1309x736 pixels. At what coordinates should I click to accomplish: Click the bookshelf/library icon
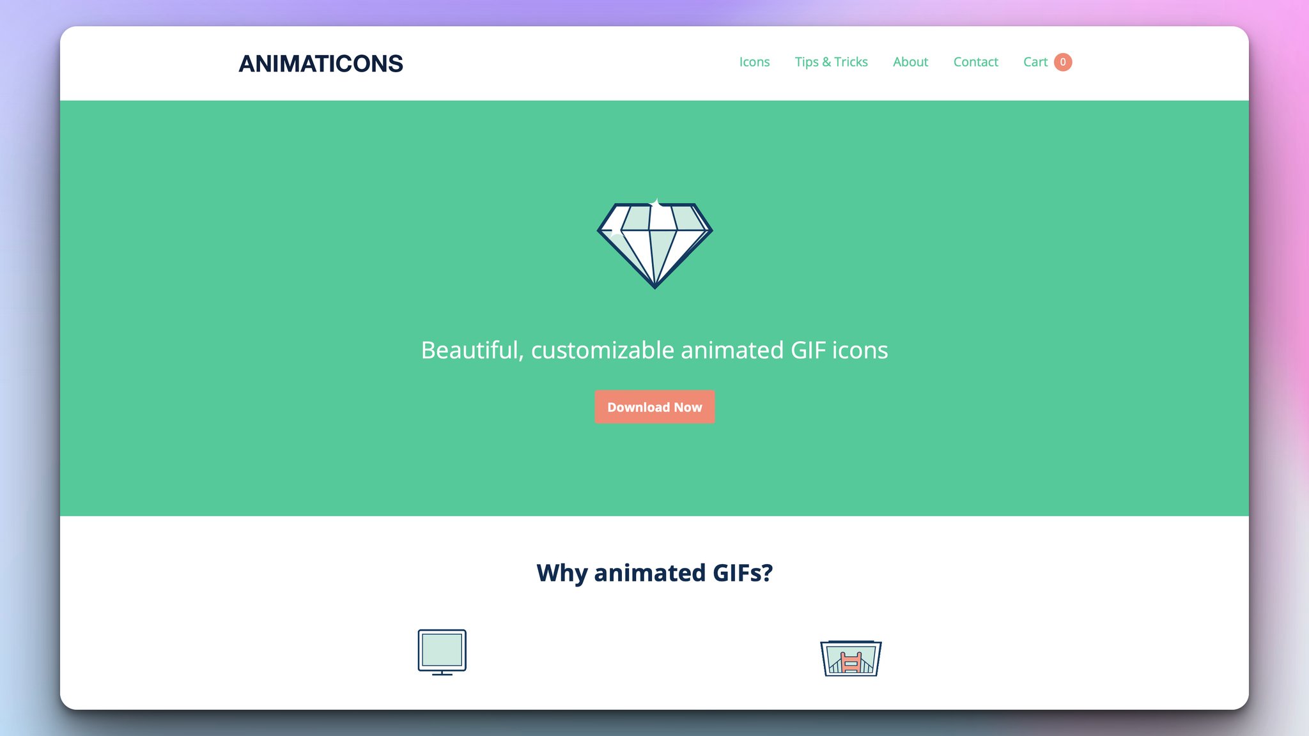[x=849, y=658]
